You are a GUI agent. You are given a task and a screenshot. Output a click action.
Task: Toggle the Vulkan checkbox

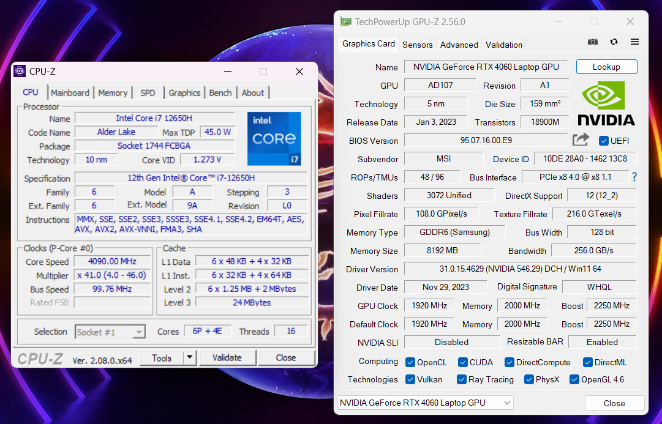point(410,379)
